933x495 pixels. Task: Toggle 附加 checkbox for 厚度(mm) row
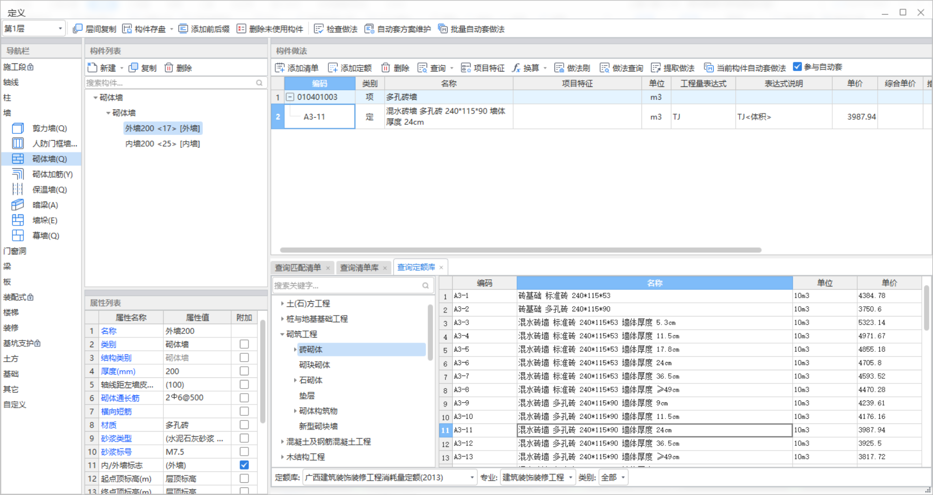coord(244,371)
